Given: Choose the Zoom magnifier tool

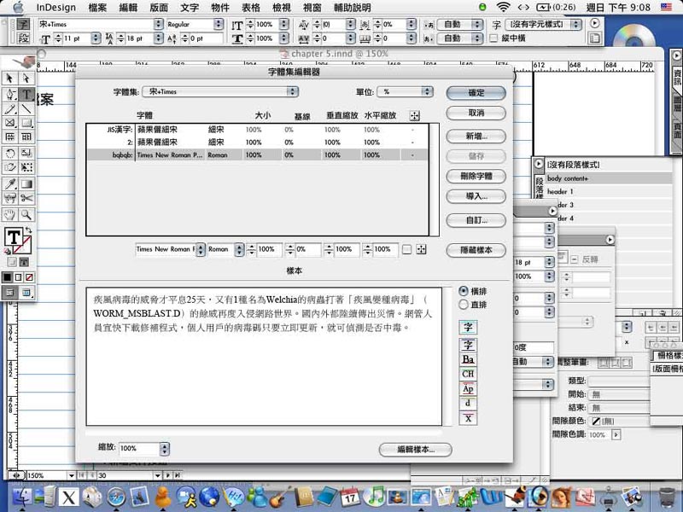Looking at the screenshot, I should (26, 214).
